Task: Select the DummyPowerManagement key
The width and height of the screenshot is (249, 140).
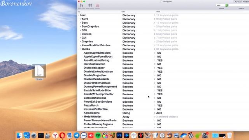Action: (x=100, y=87)
